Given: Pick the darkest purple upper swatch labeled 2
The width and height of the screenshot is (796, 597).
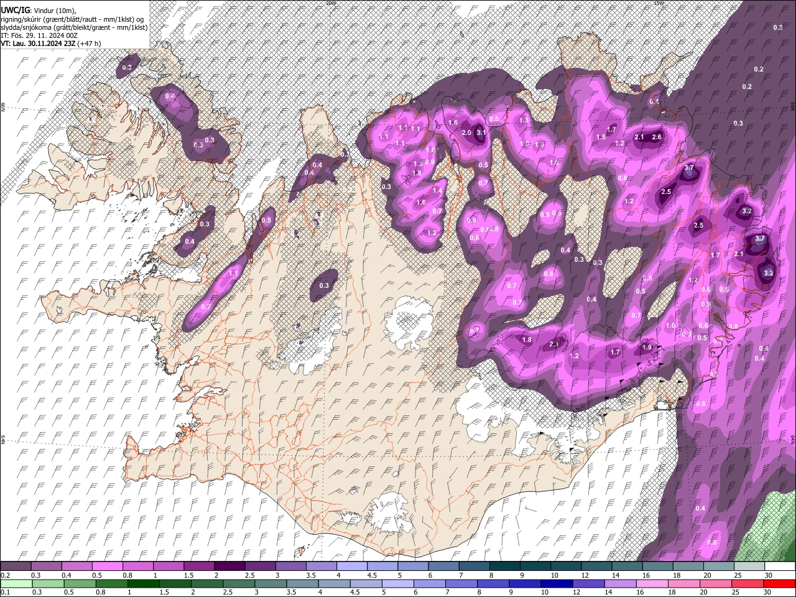Looking at the screenshot, I should point(229,567).
